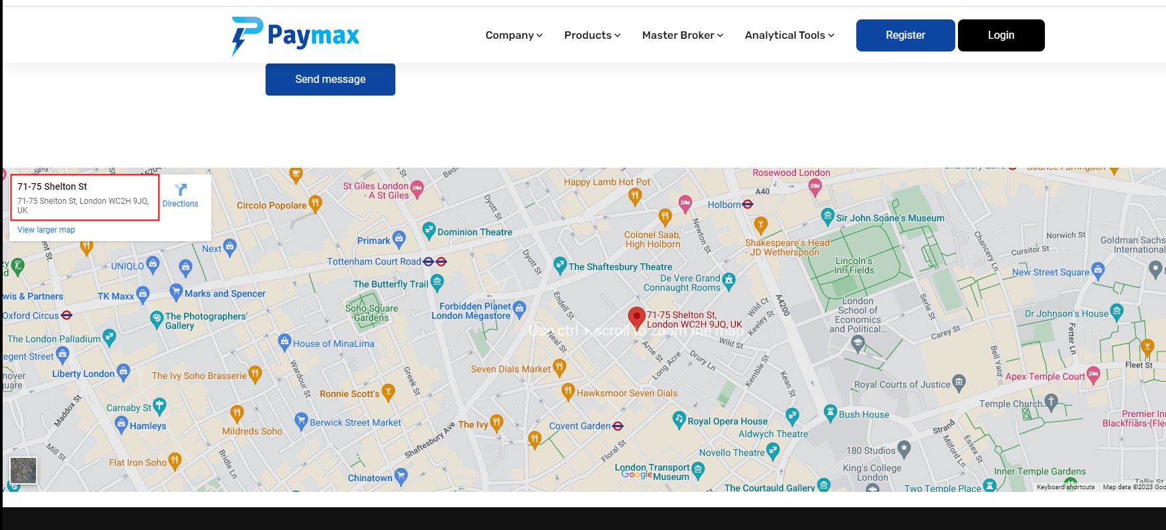Screen dimensions: 1166x530
Task: Select the Oxford Circus tube icon
Action: [x=66, y=315]
